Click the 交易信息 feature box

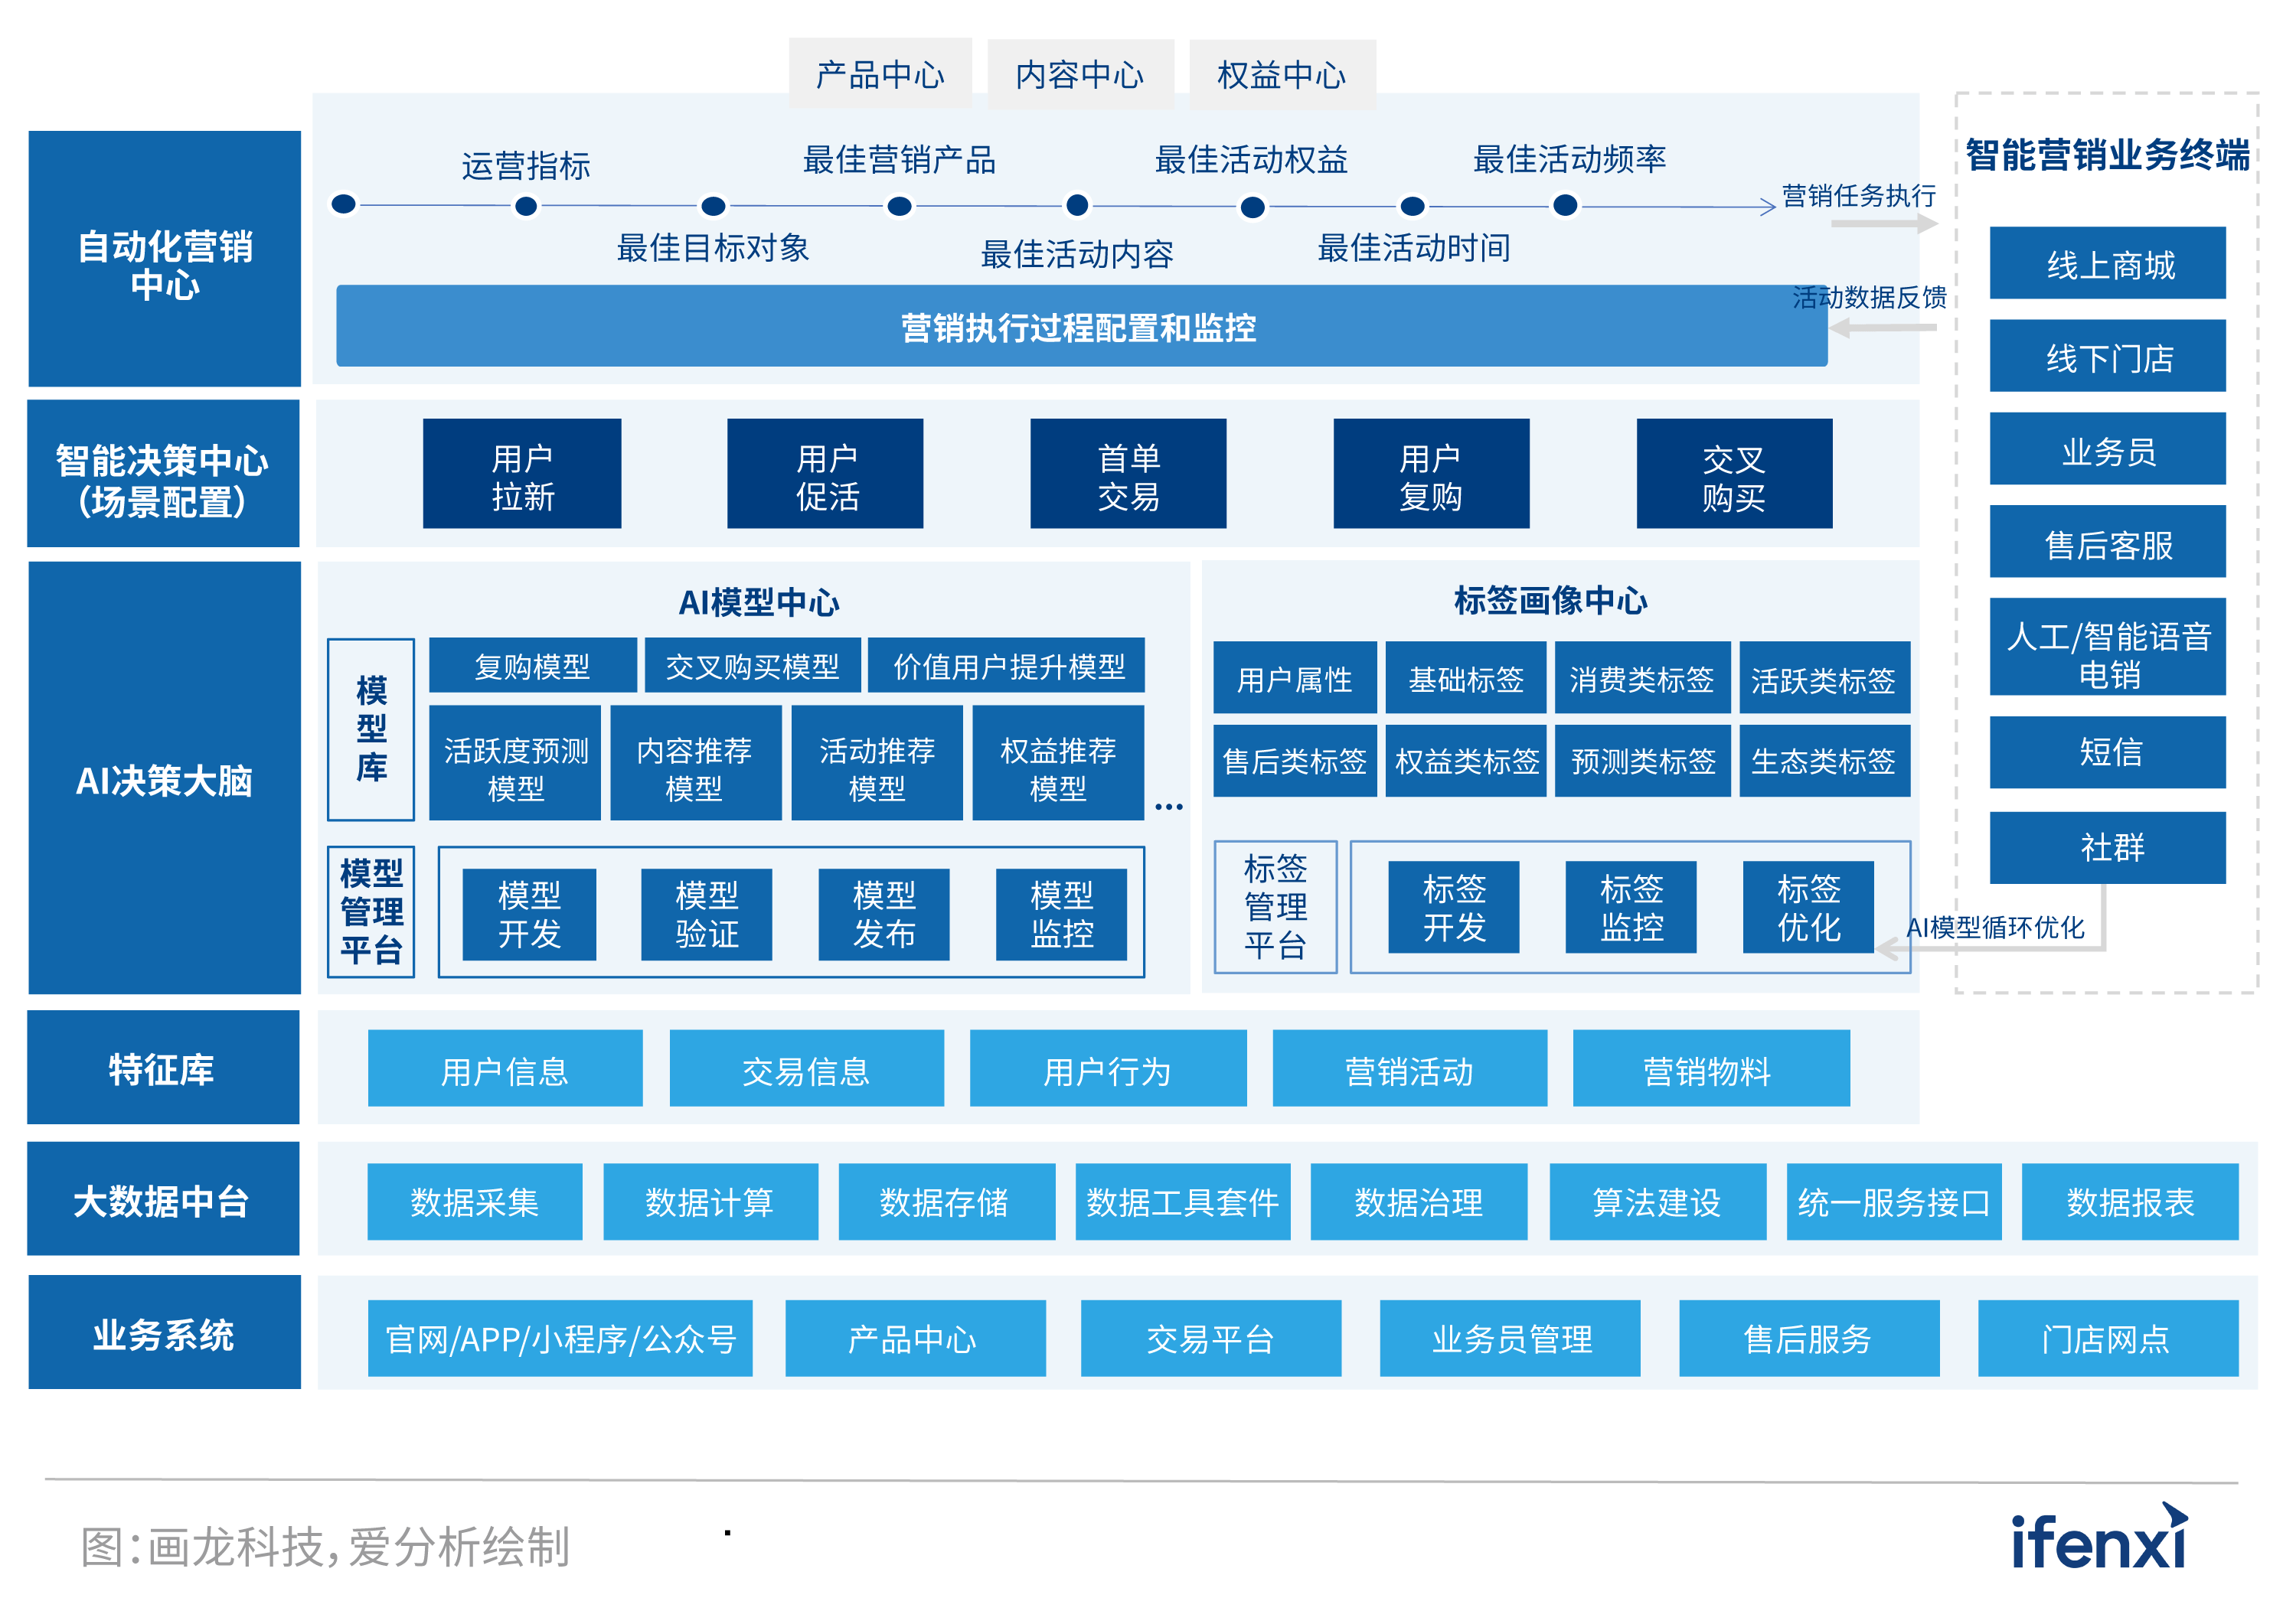(806, 1068)
